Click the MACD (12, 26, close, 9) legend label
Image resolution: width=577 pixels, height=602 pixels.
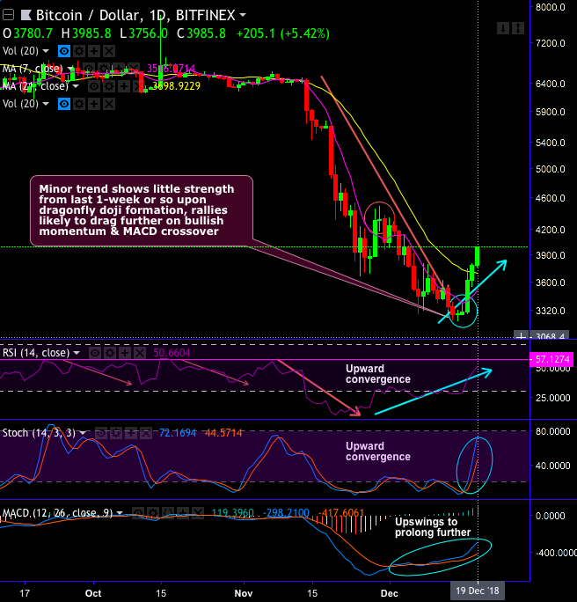tap(57, 513)
